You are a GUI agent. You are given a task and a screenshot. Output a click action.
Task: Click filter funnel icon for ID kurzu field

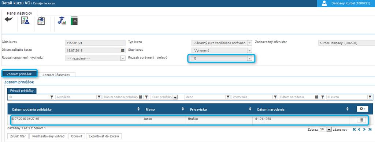point(370,97)
